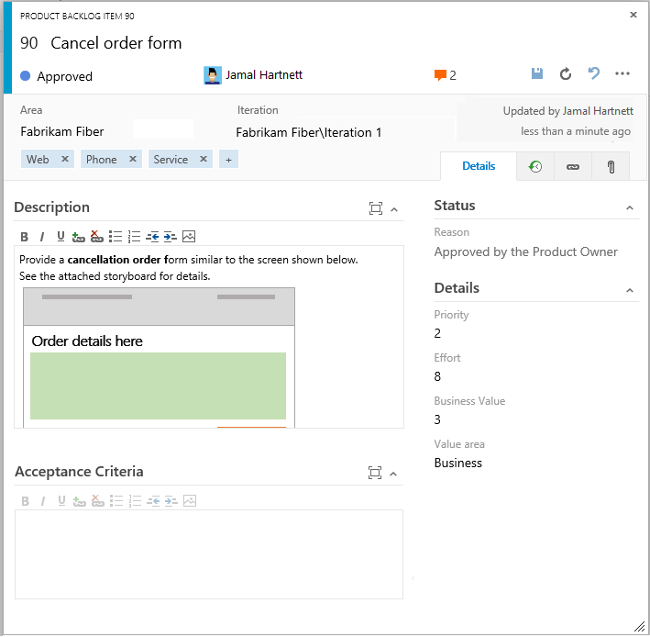Screen dimensions: 650x637
Task: Insert hyperlink in Acceptance Criteria toolbar
Action: pyautogui.click(x=79, y=501)
